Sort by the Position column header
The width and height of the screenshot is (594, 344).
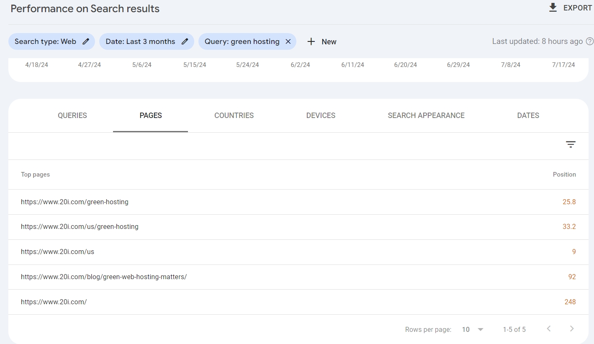(564, 175)
